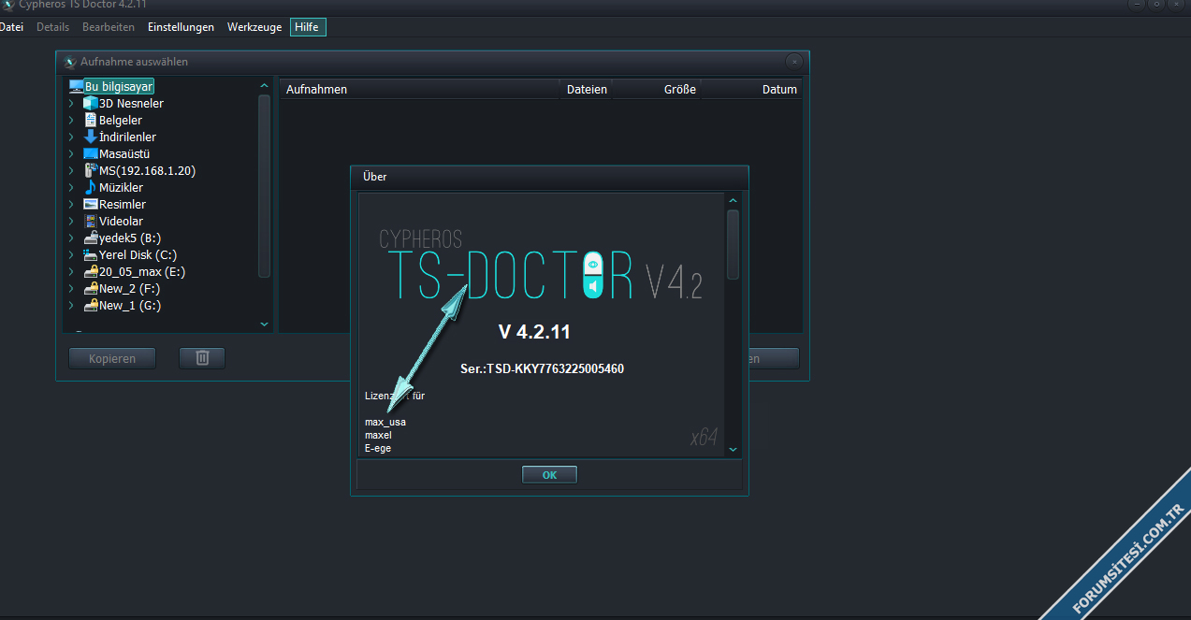Open the Hilfe menu

click(308, 27)
